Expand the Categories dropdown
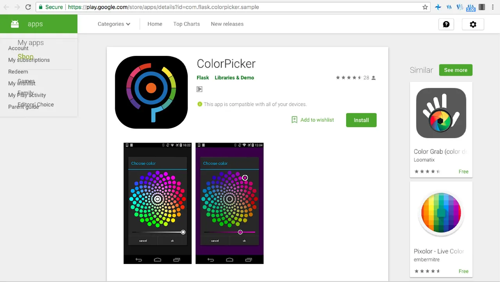This screenshot has height=282, width=500. 114,24
